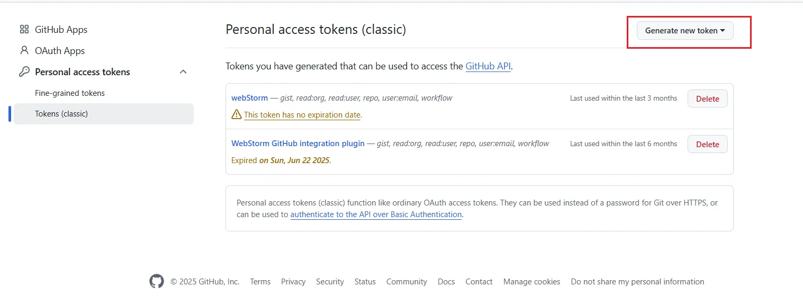This screenshot has width=803, height=304.
Task: Go to the footer Docs link
Action: click(x=446, y=282)
